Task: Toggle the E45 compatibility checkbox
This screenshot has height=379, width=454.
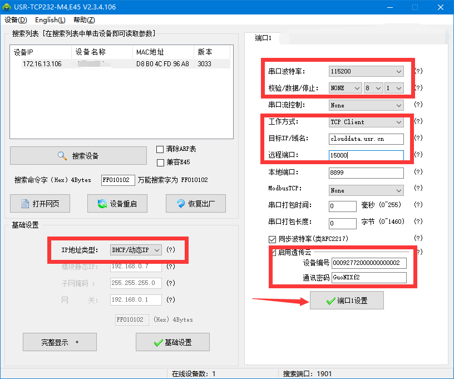Action: click(160, 162)
